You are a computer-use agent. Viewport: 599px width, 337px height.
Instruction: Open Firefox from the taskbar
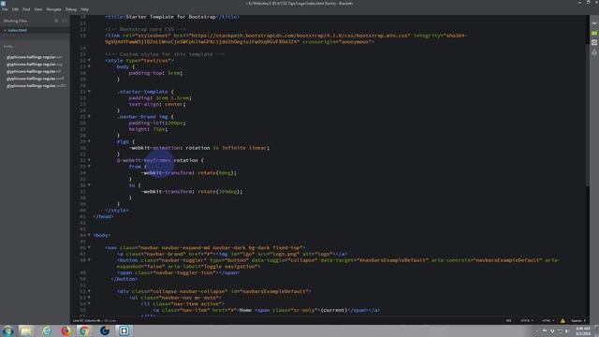click(66, 330)
